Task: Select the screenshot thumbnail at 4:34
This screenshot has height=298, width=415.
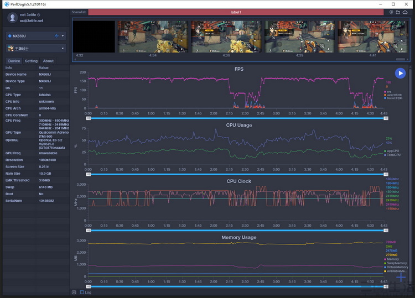Action: coord(153,36)
